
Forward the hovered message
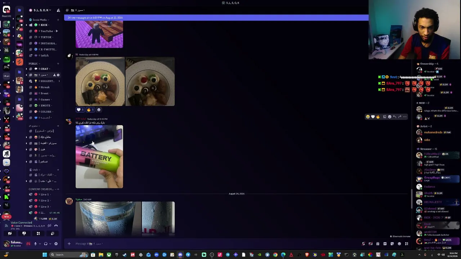[400, 117]
